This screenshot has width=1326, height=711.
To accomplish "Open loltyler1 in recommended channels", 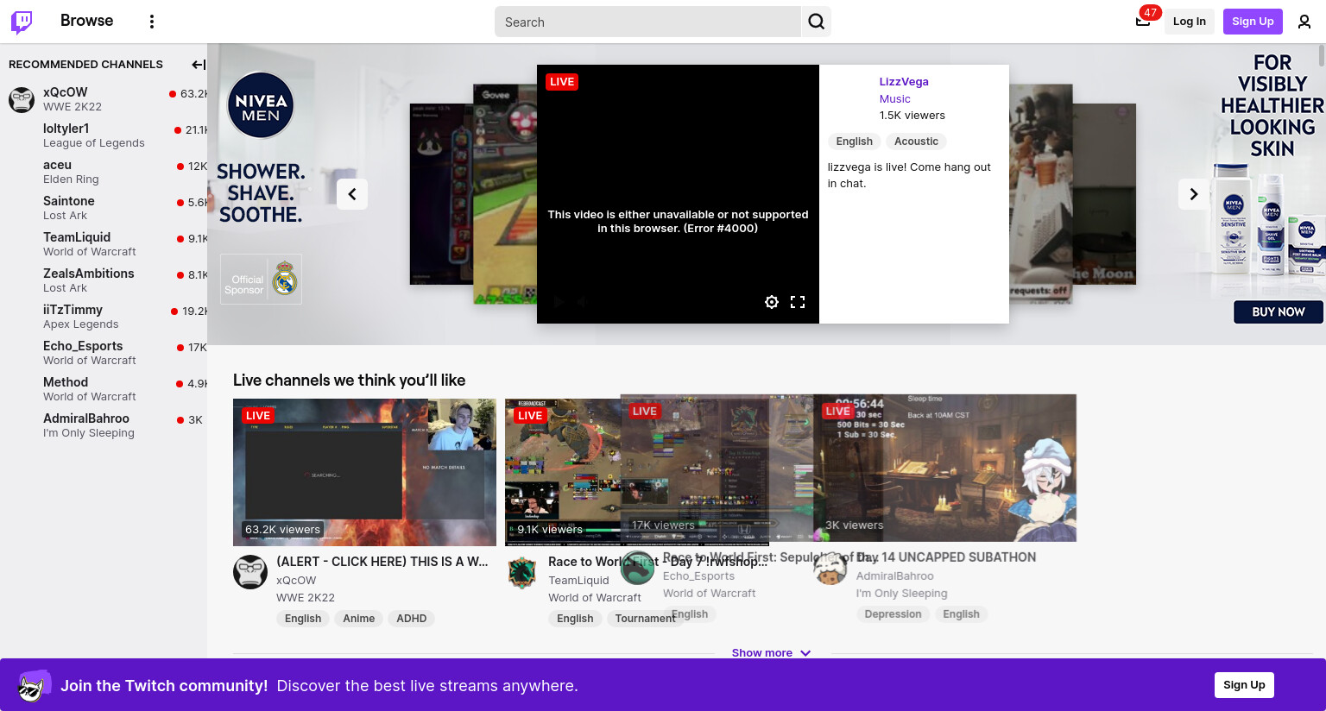I will (x=104, y=135).
